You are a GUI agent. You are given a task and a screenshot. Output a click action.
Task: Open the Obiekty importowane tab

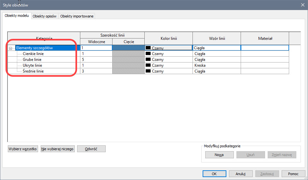pyautogui.click(x=77, y=16)
